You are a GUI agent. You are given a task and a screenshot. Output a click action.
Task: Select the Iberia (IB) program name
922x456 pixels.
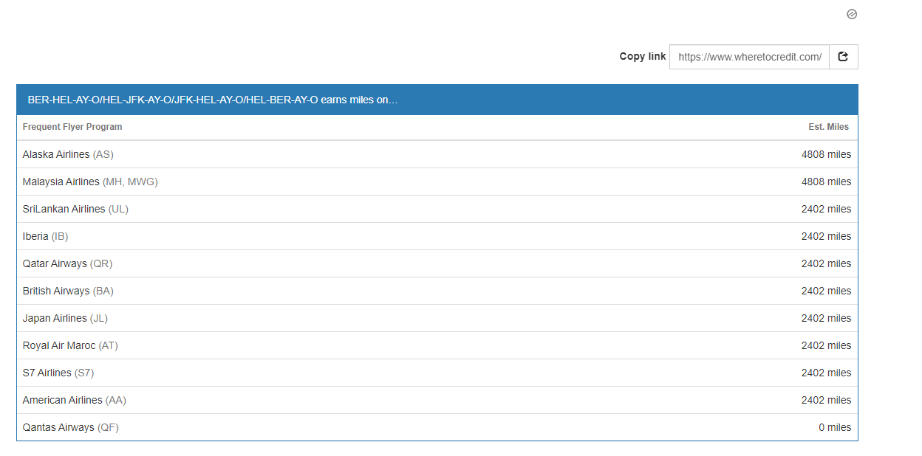45,236
